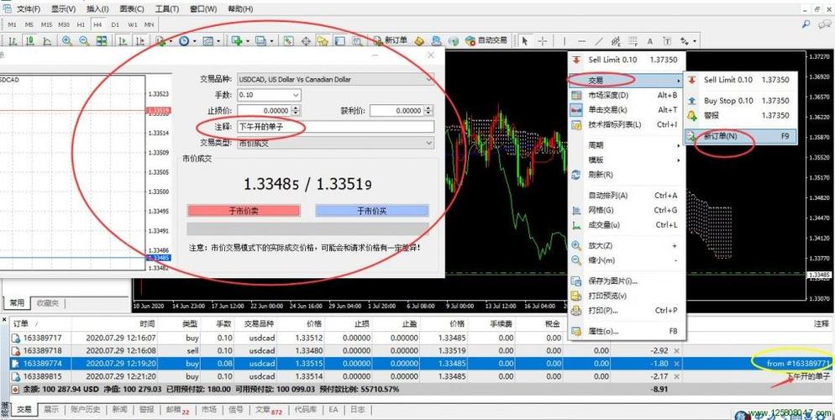Switch to the 收藏夹 navigator tab

(47, 303)
